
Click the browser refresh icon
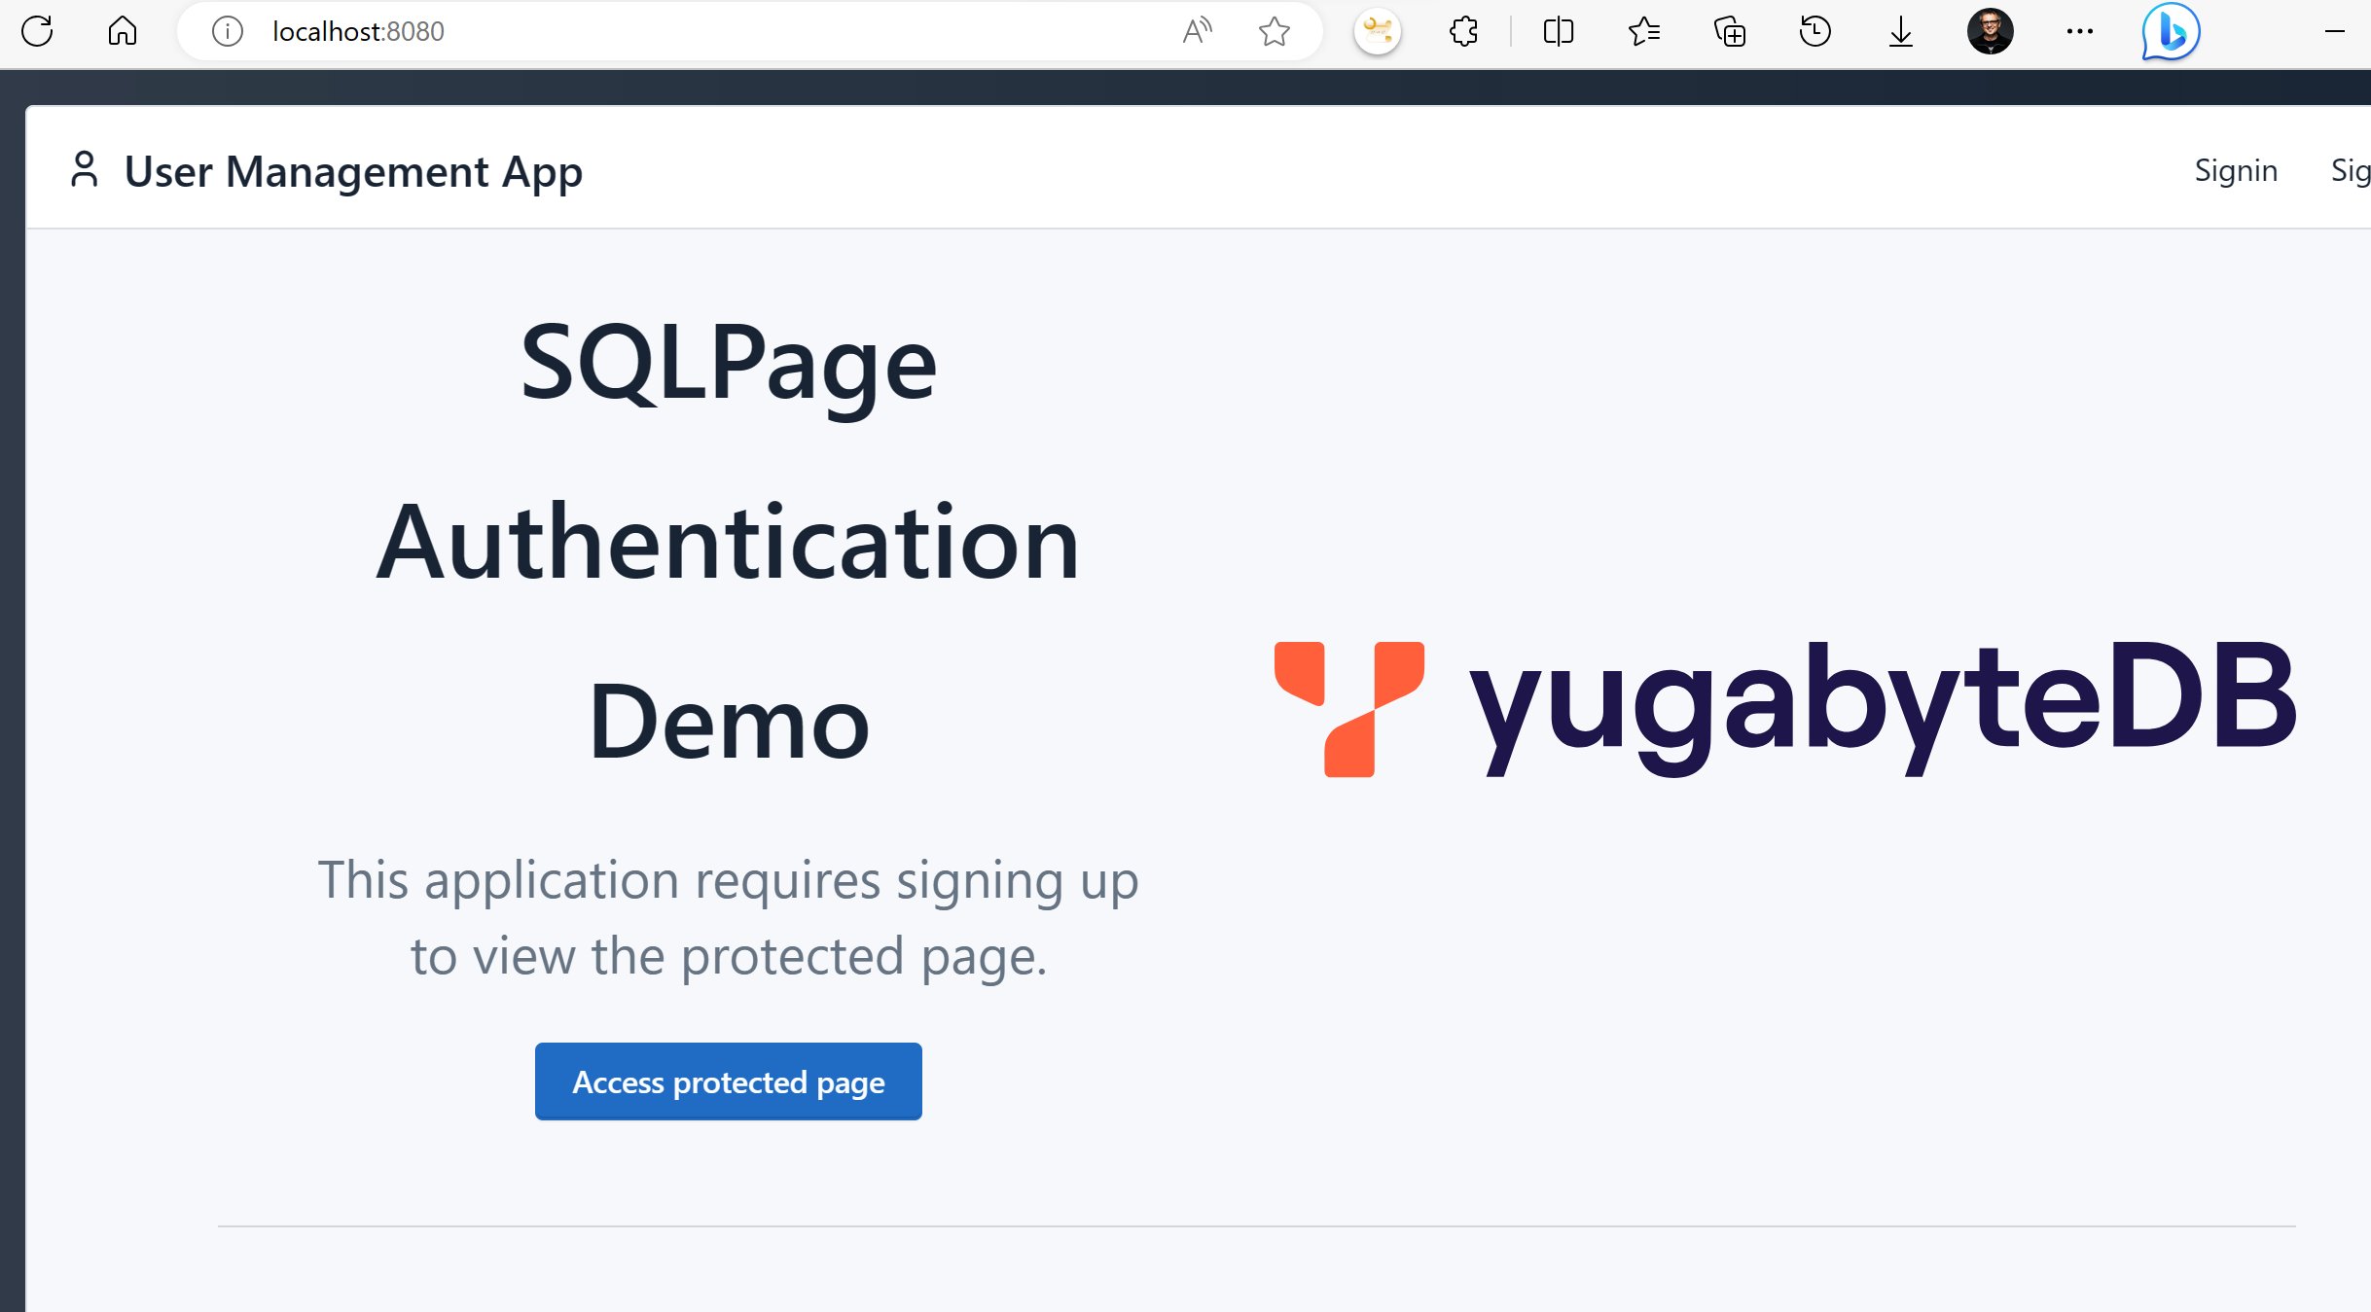tap(37, 31)
